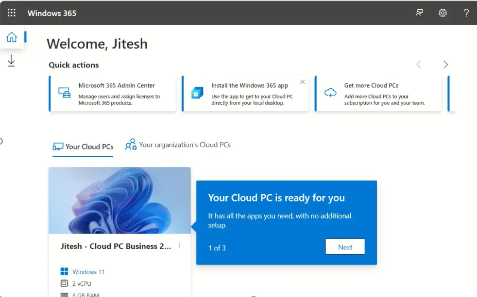Open Microsoft 365 Admin Center card
The height and width of the screenshot is (297, 477).
(x=112, y=94)
